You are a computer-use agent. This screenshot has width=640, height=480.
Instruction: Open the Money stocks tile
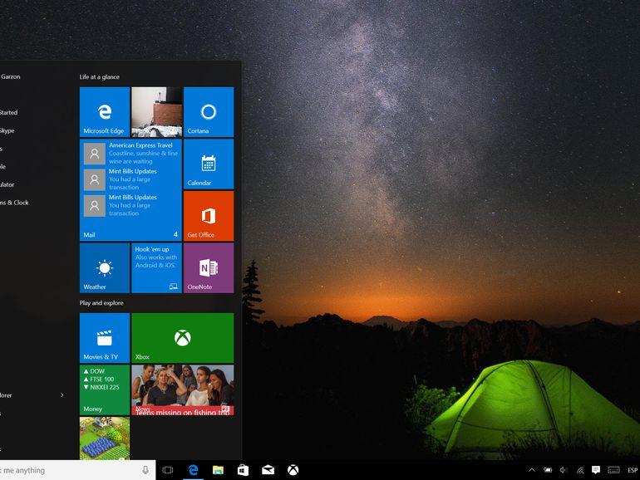click(104, 389)
